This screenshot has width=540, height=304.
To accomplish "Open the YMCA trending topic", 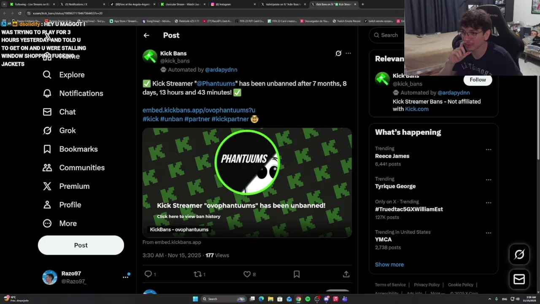I will (383, 239).
